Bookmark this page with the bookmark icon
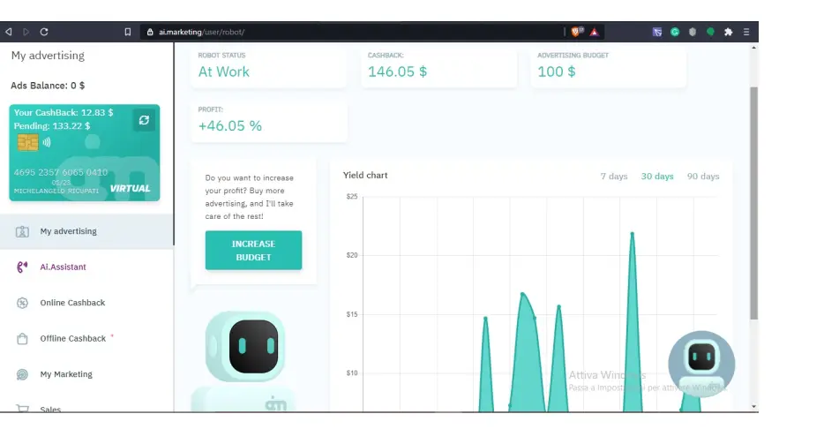The width and height of the screenshot is (824, 429). (x=128, y=32)
